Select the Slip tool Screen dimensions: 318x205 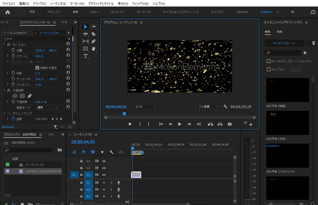tap(85, 41)
